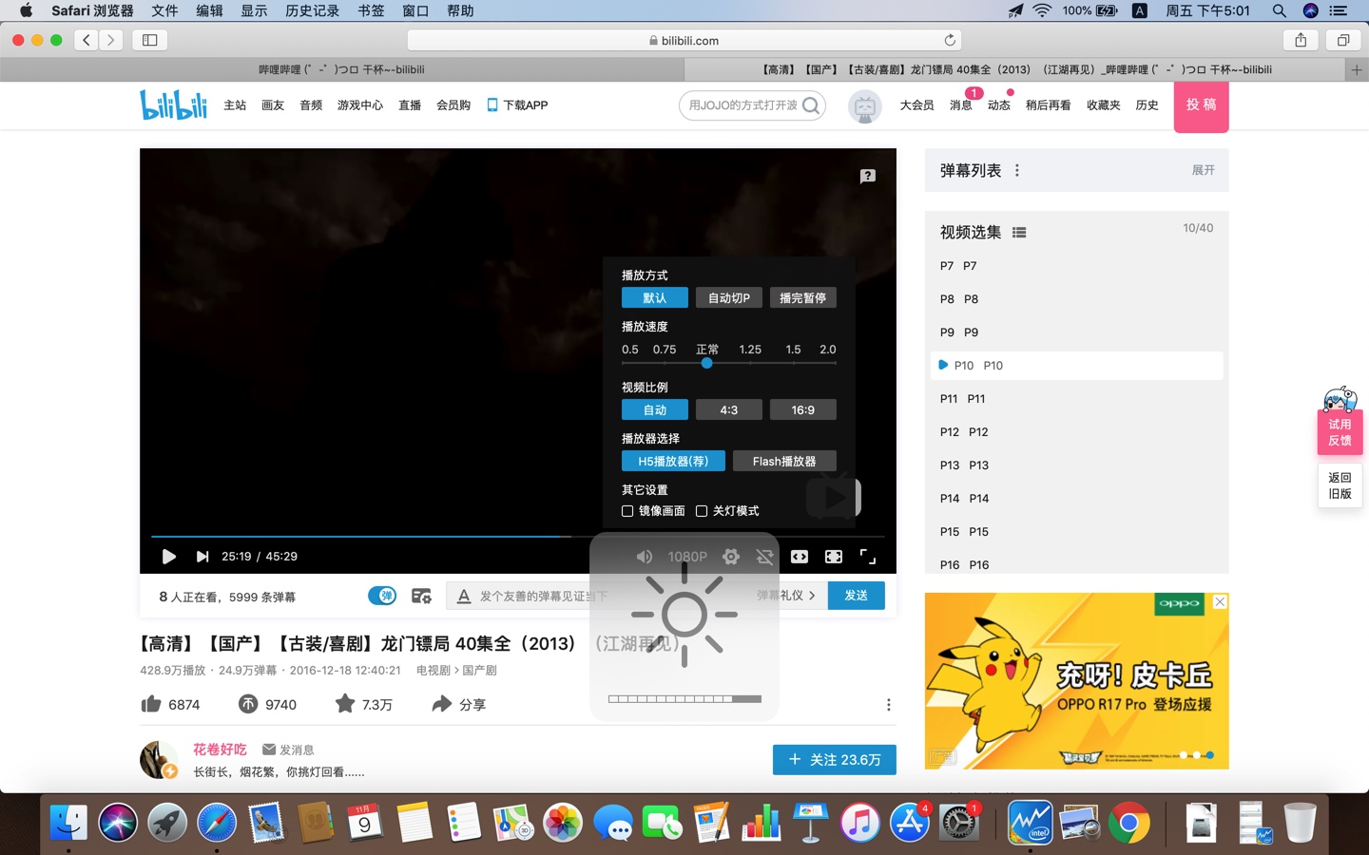Enter fullscreen with the corner brackets icon
This screenshot has height=855, width=1369.
[x=868, y=557]
